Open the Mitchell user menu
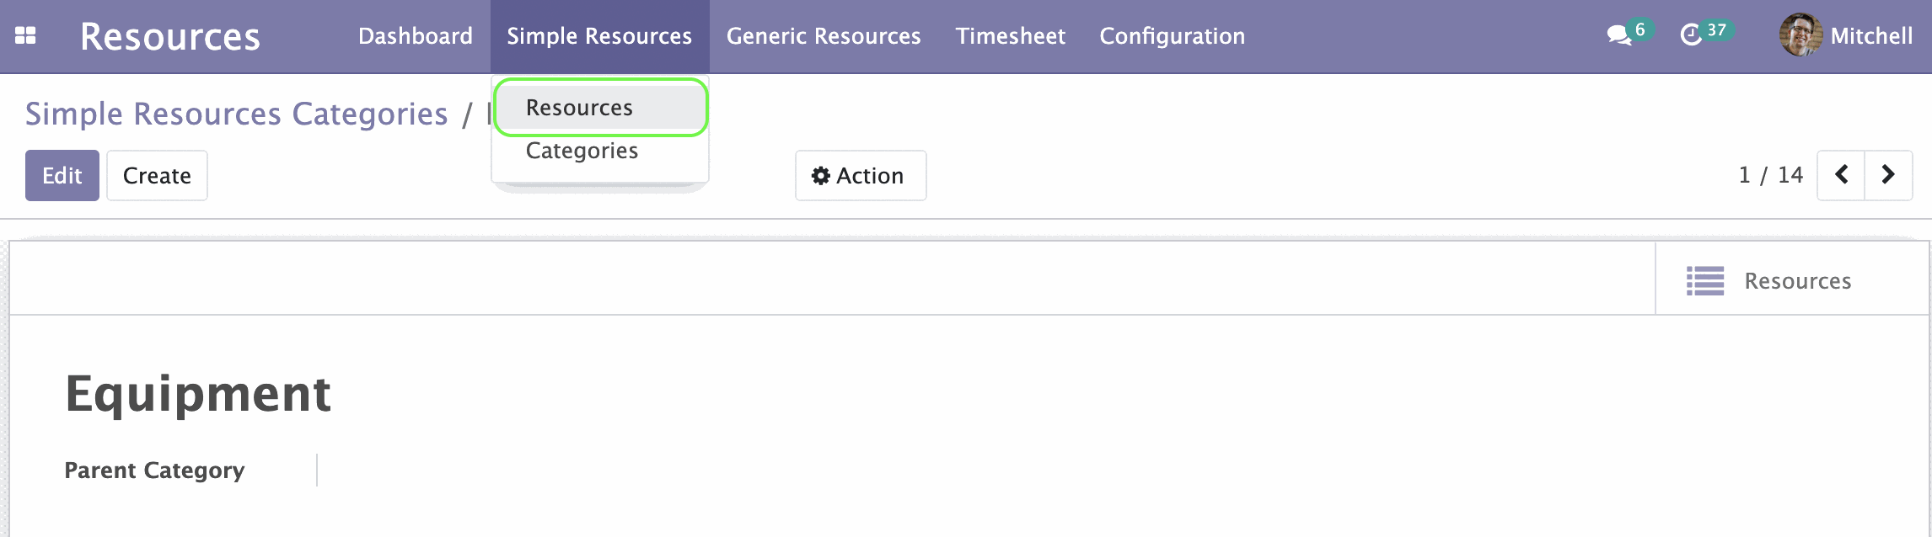This screenshot has width=1932, height=537. [1846, 35]
